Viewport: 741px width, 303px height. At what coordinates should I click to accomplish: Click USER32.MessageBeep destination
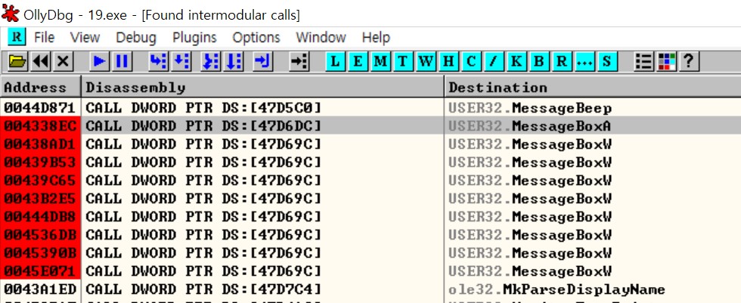[530, 108]
